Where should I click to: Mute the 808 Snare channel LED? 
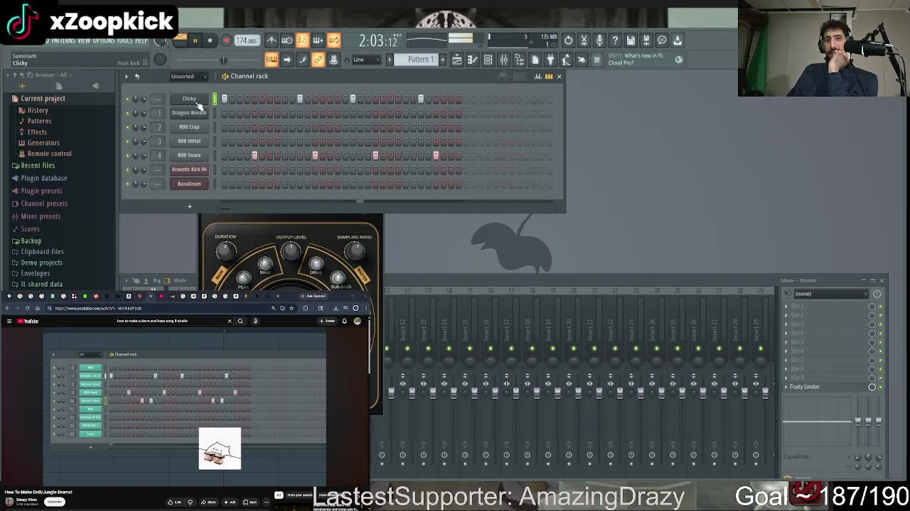click(127, 155)
